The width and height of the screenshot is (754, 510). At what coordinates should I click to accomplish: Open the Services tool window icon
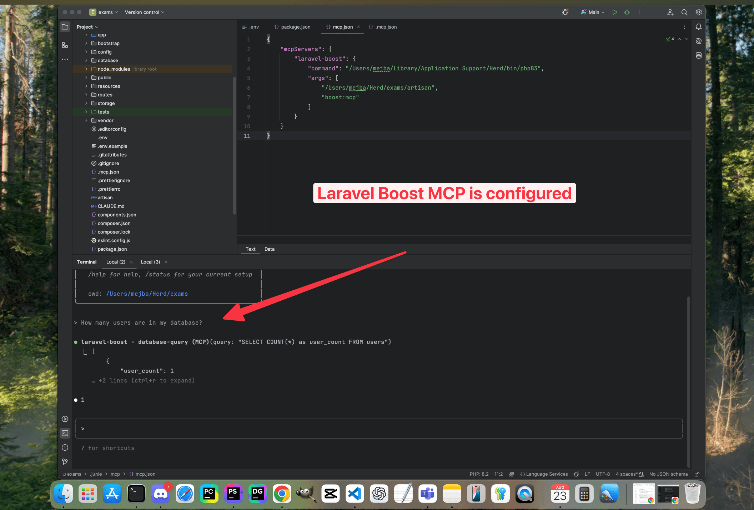pyautogui.click(x=65, y=419)
